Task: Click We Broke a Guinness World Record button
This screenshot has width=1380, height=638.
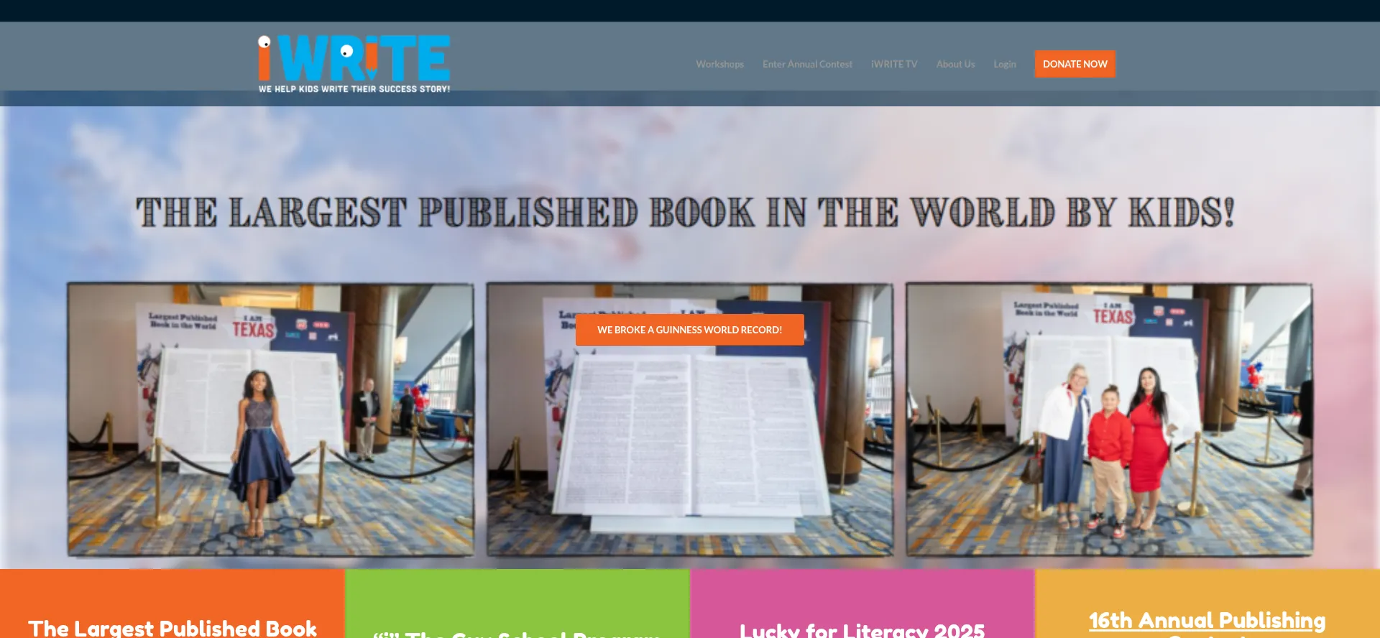Action: 689,330
